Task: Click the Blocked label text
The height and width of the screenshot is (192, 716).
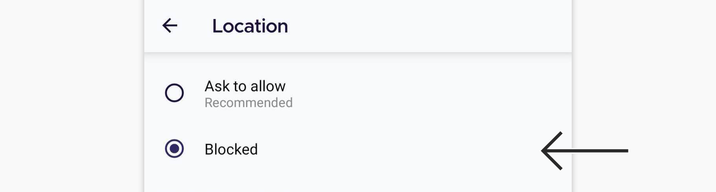Action: point(231,149)
